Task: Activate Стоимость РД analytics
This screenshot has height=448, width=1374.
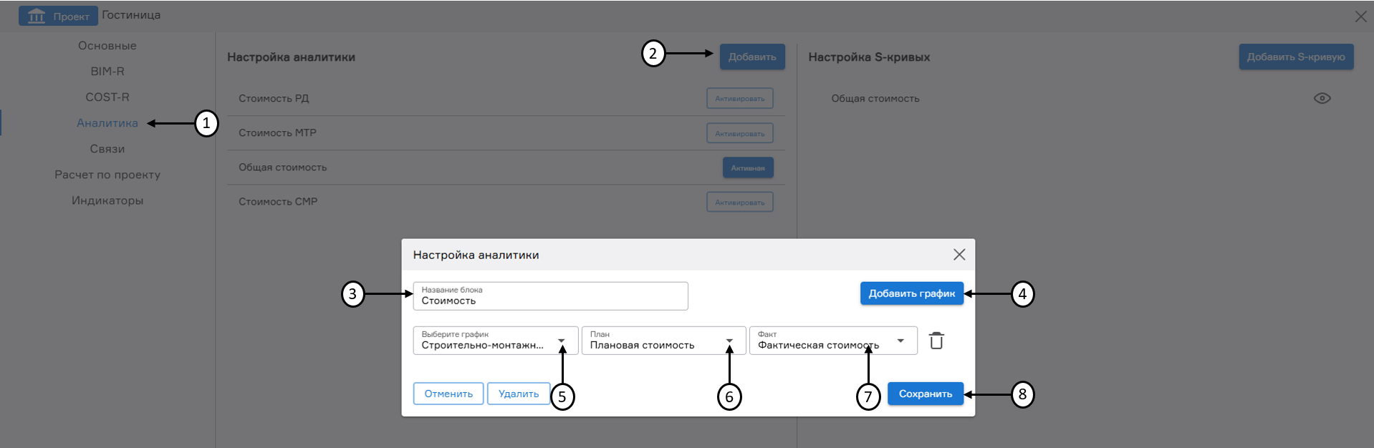Action: click(x=740, y=98)
